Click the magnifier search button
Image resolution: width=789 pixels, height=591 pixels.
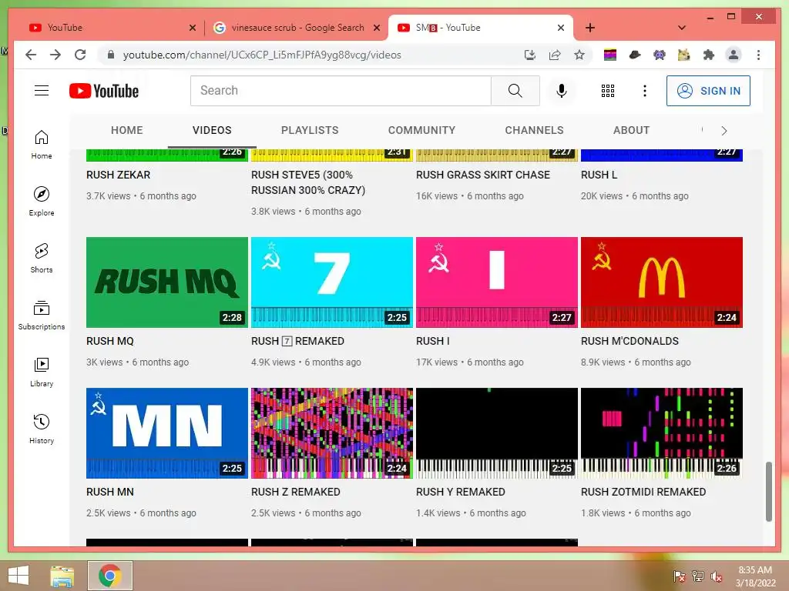pyautogui.click(x=515, y=91)
